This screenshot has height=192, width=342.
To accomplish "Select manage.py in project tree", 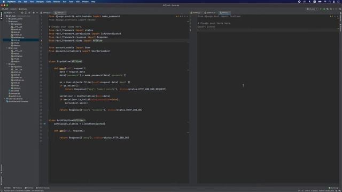I will coord(15,93).
